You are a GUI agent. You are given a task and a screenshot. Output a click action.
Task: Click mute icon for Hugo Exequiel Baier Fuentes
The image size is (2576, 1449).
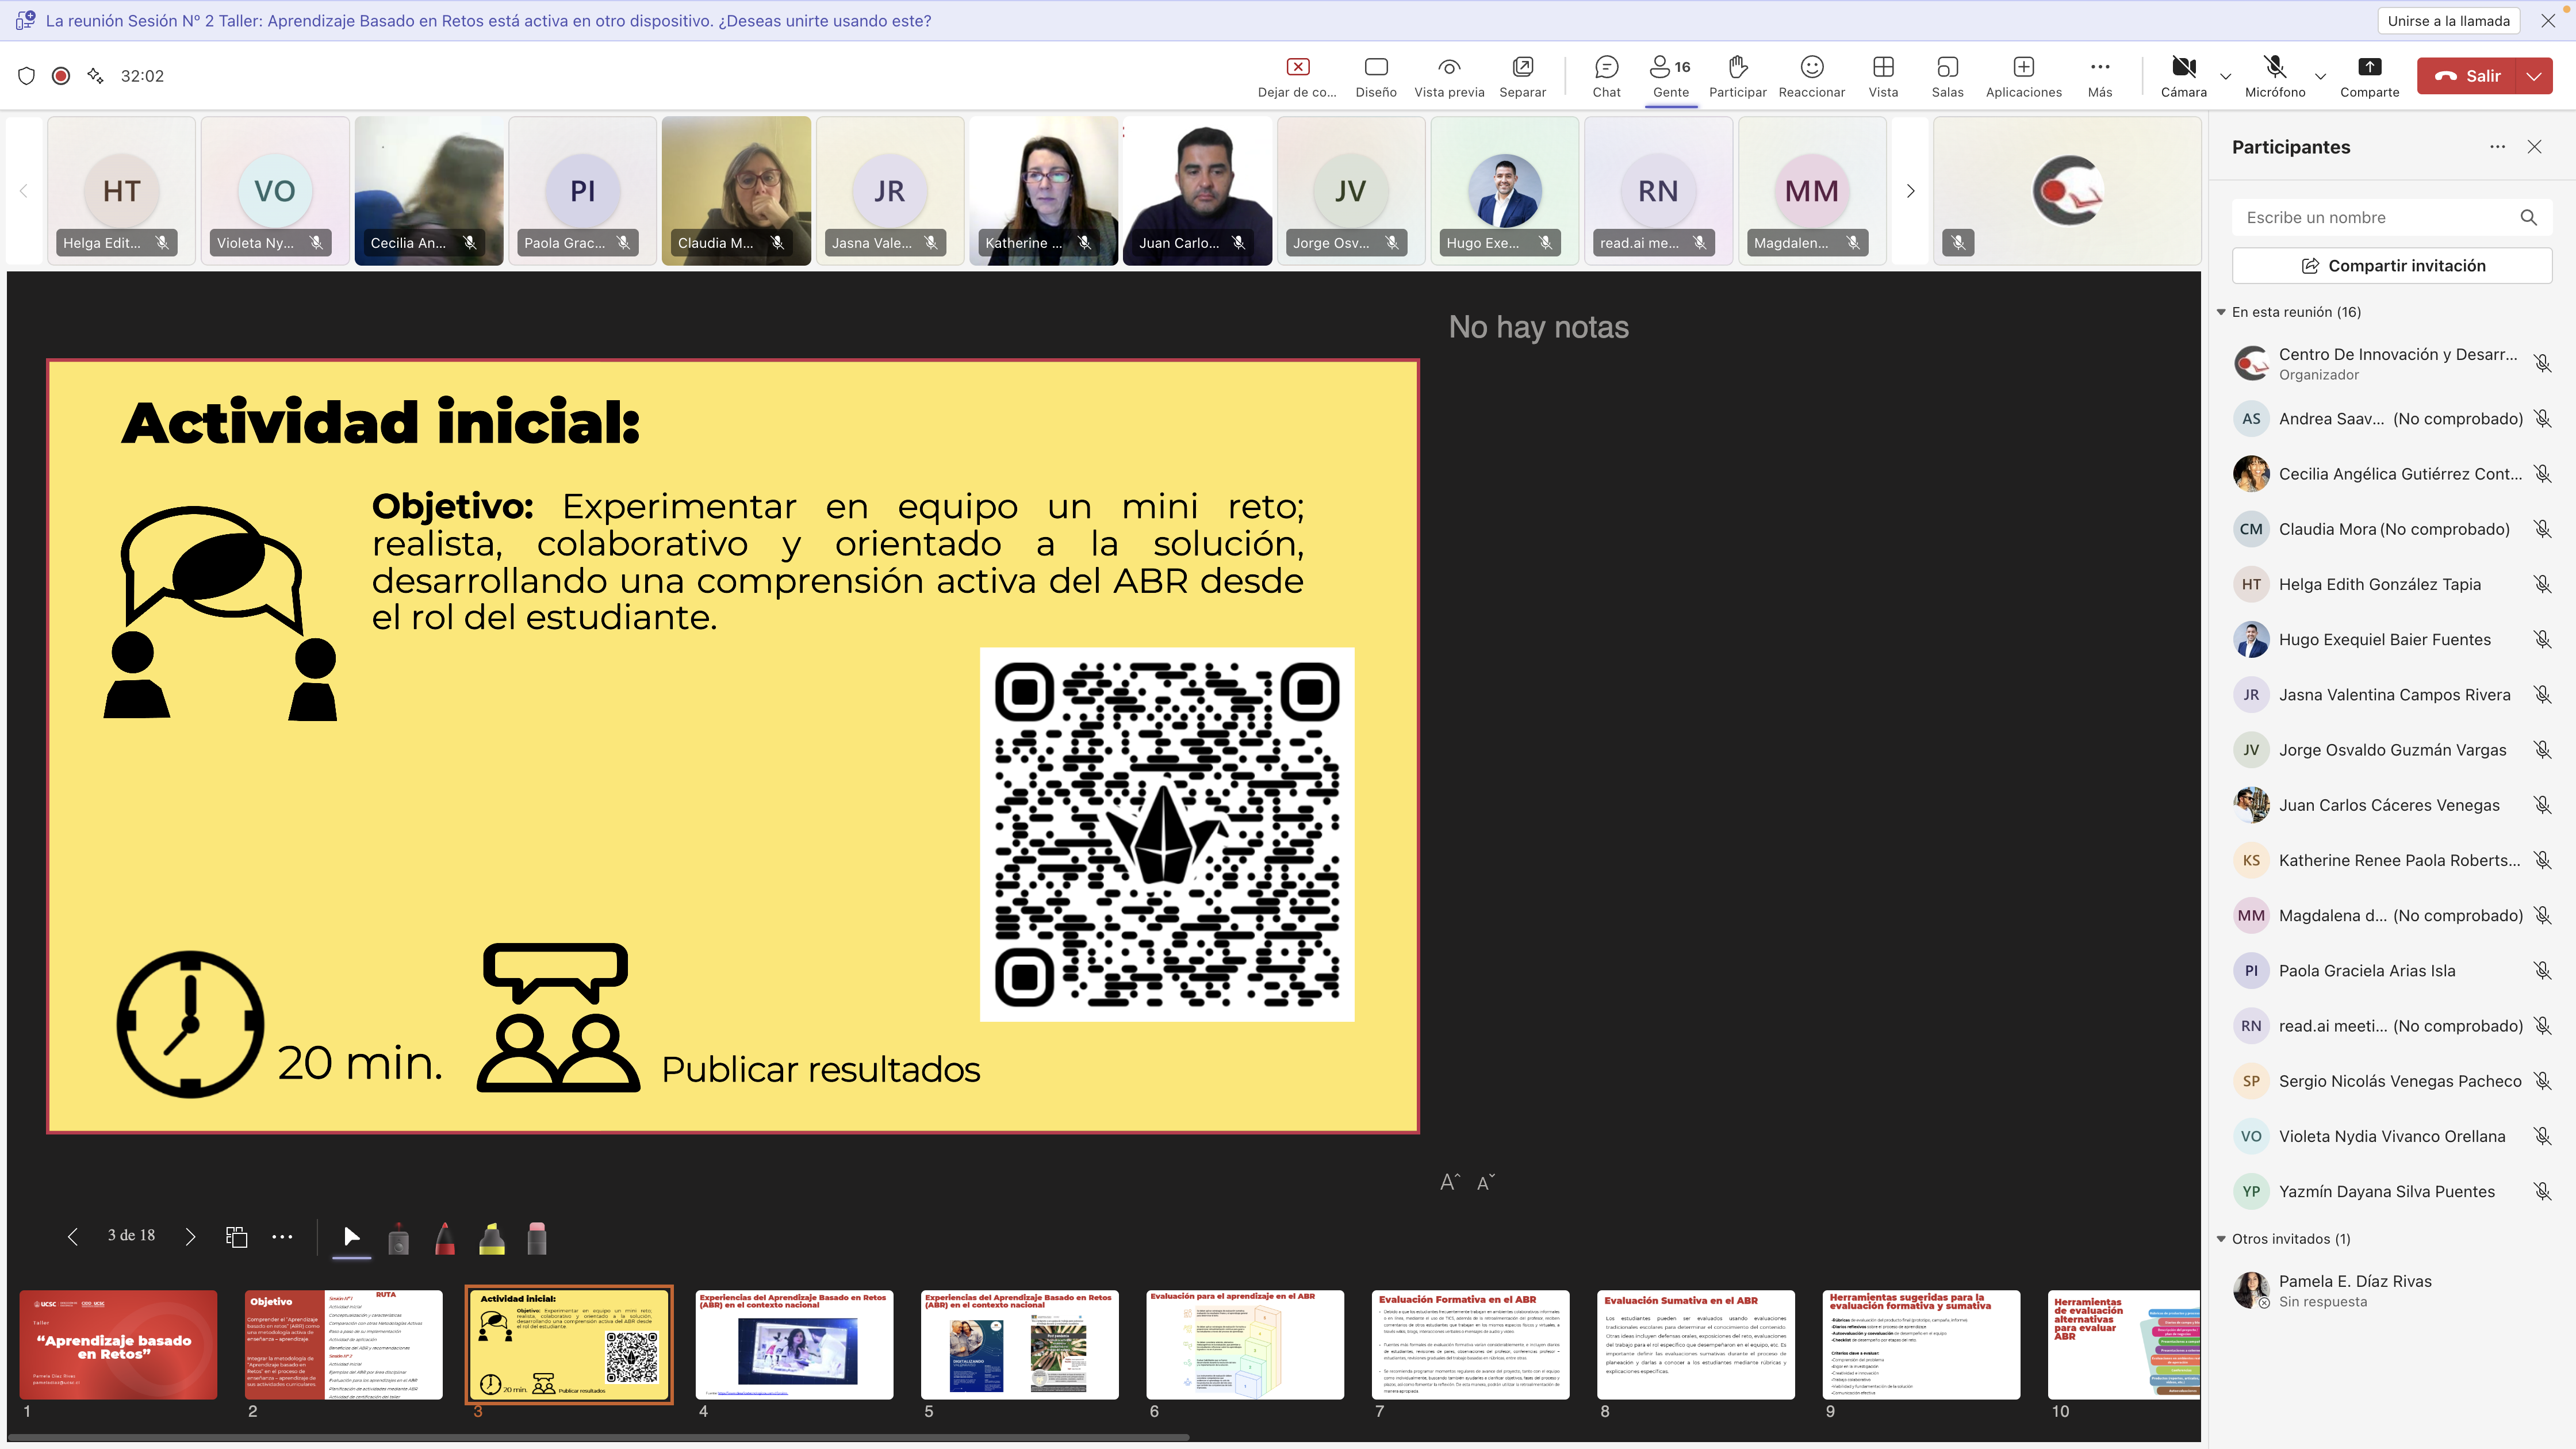pyautogui.click(x=2542, y=639)
